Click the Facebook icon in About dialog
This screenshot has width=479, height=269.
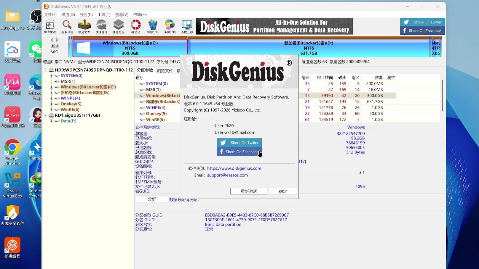pos(221,152)
